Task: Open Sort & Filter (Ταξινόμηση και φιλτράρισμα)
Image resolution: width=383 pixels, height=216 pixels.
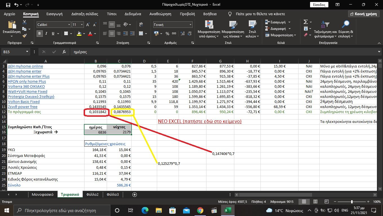Action: [325, 29]
